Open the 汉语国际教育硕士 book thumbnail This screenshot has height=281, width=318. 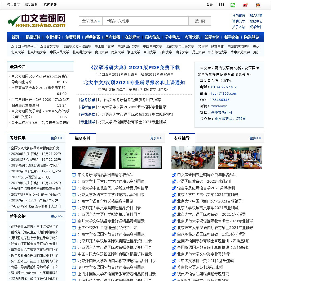point(94,158)
